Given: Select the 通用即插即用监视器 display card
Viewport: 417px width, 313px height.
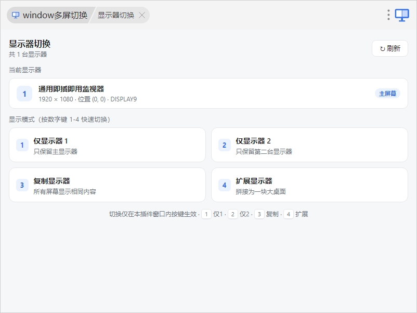Looking at the screenshot, I should click(208, 94).
